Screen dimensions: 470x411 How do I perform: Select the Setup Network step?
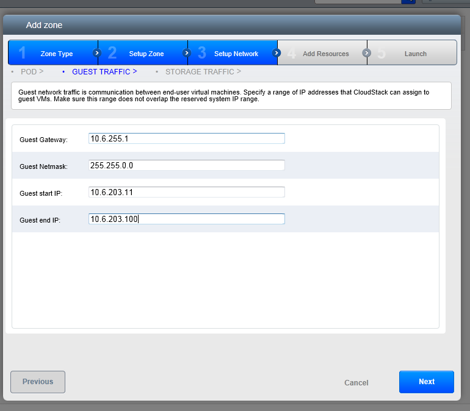click(233, 52)
